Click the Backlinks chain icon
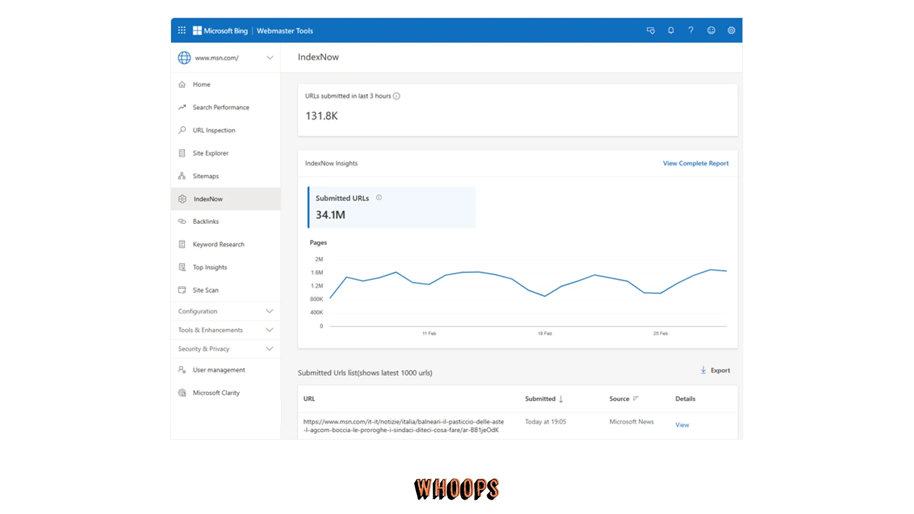This screenshot has width=914, height=514. click(x=182, y=222)
